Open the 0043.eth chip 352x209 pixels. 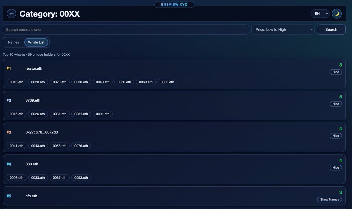pos(38,146)
